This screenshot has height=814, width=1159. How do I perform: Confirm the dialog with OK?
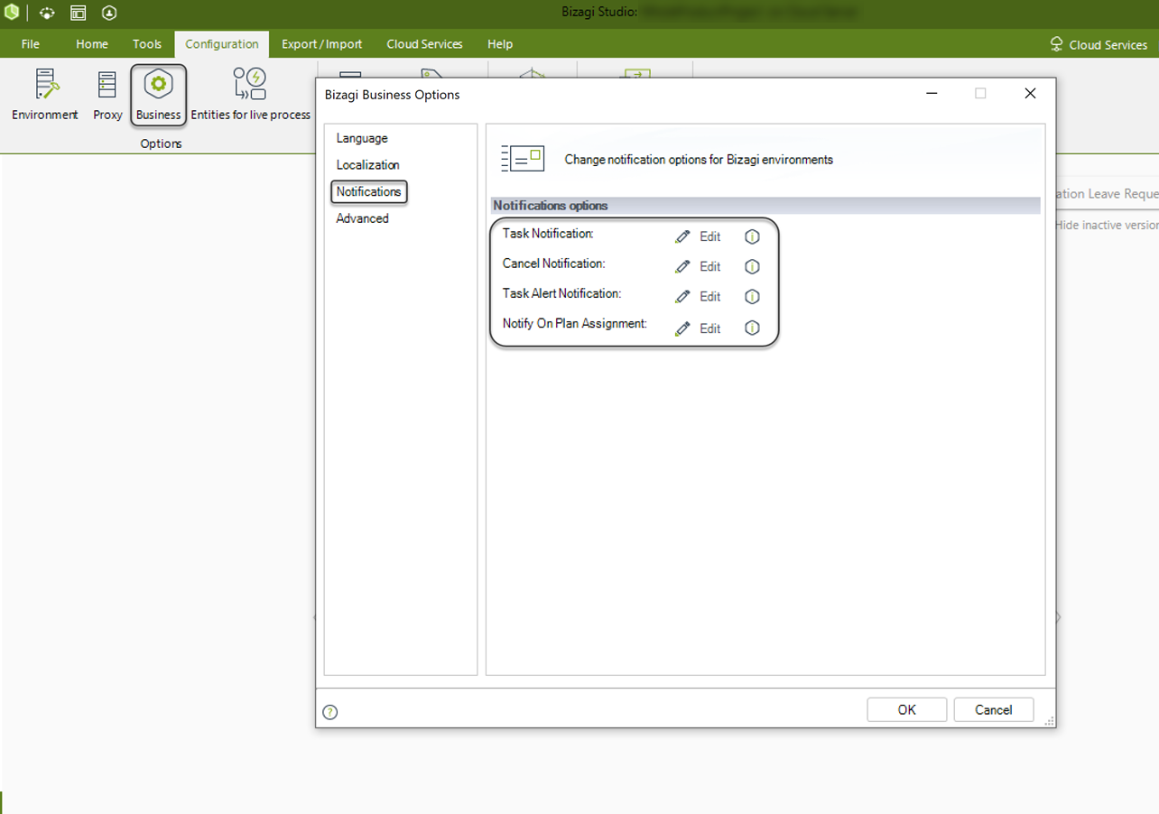(907, 709)
